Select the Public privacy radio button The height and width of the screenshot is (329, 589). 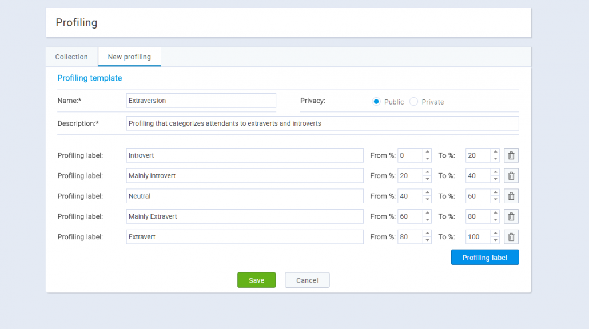[376, 102]
